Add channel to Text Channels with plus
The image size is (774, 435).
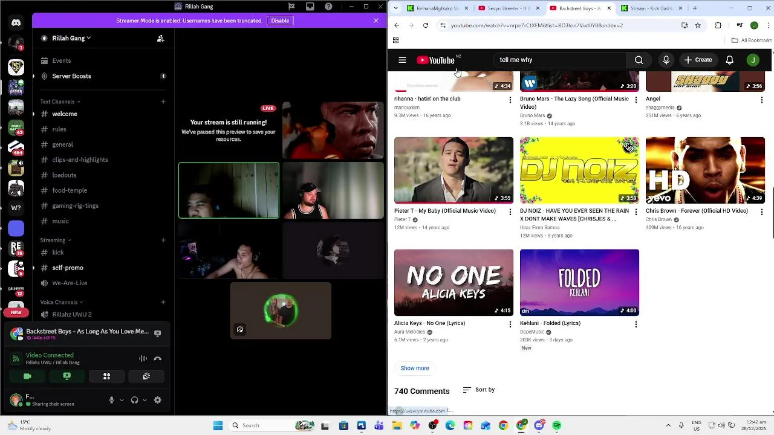163,101
